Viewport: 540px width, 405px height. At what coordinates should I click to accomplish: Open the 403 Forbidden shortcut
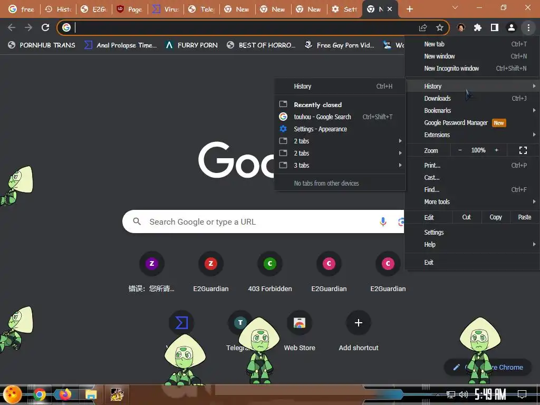click(270, 272)
